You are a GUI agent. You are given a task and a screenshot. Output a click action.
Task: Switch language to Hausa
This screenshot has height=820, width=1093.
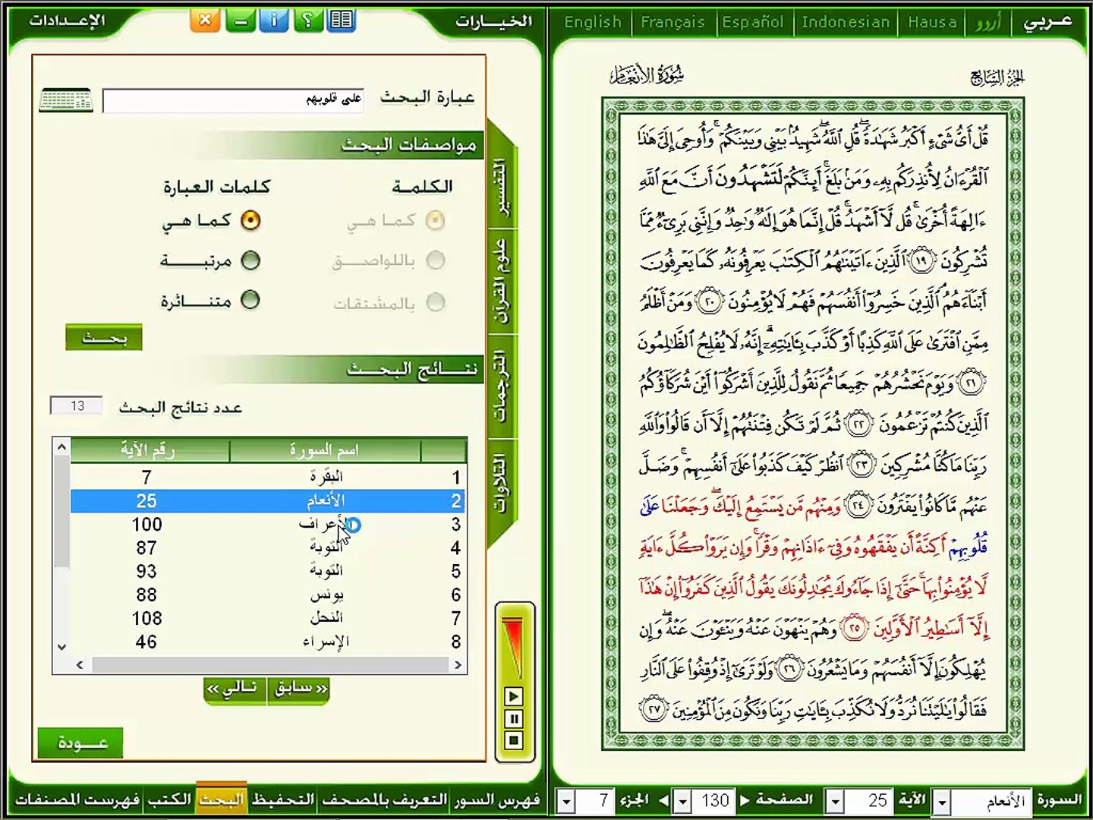coord(932,22)
